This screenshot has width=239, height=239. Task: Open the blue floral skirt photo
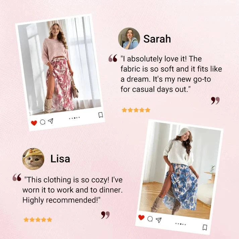(x=180, y=170)
